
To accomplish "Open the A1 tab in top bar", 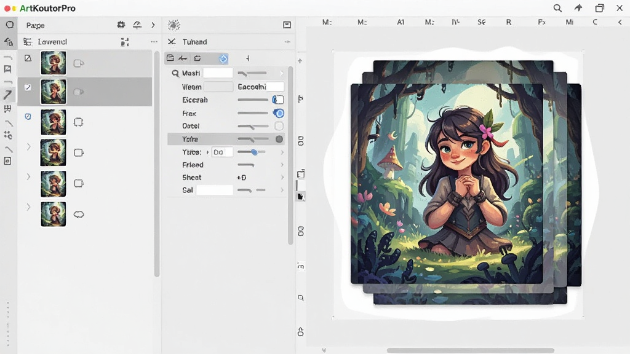I will pos(401,22).
